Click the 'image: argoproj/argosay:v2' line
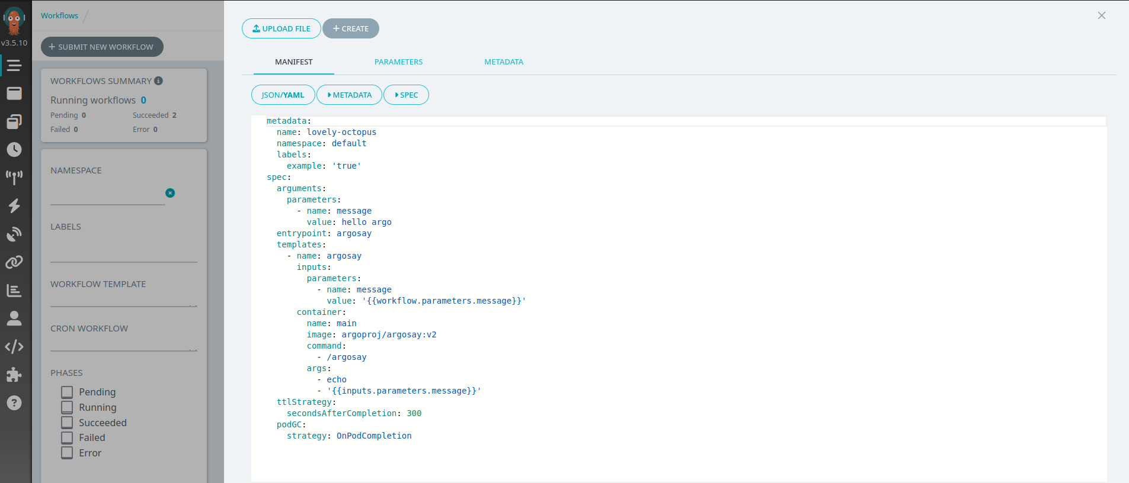This screenshot has width=1129, height=483. point(372,334)
